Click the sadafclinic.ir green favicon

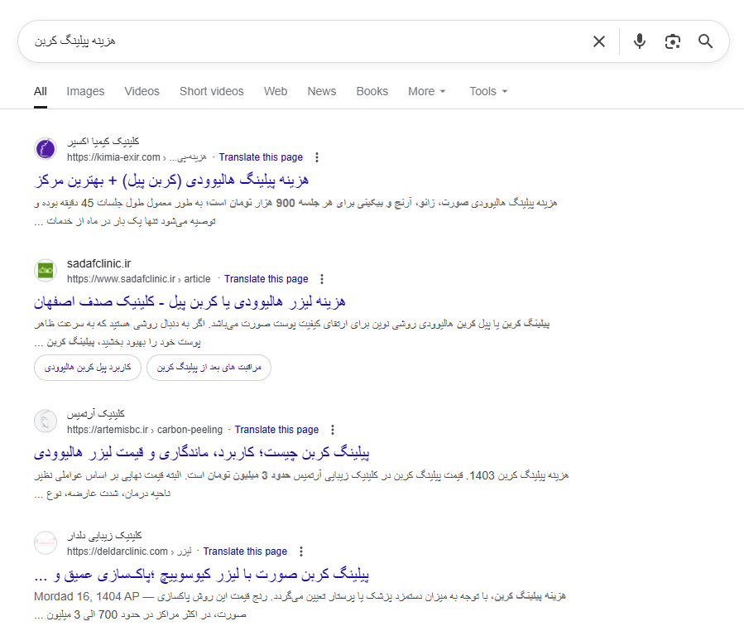click(46, 271)
